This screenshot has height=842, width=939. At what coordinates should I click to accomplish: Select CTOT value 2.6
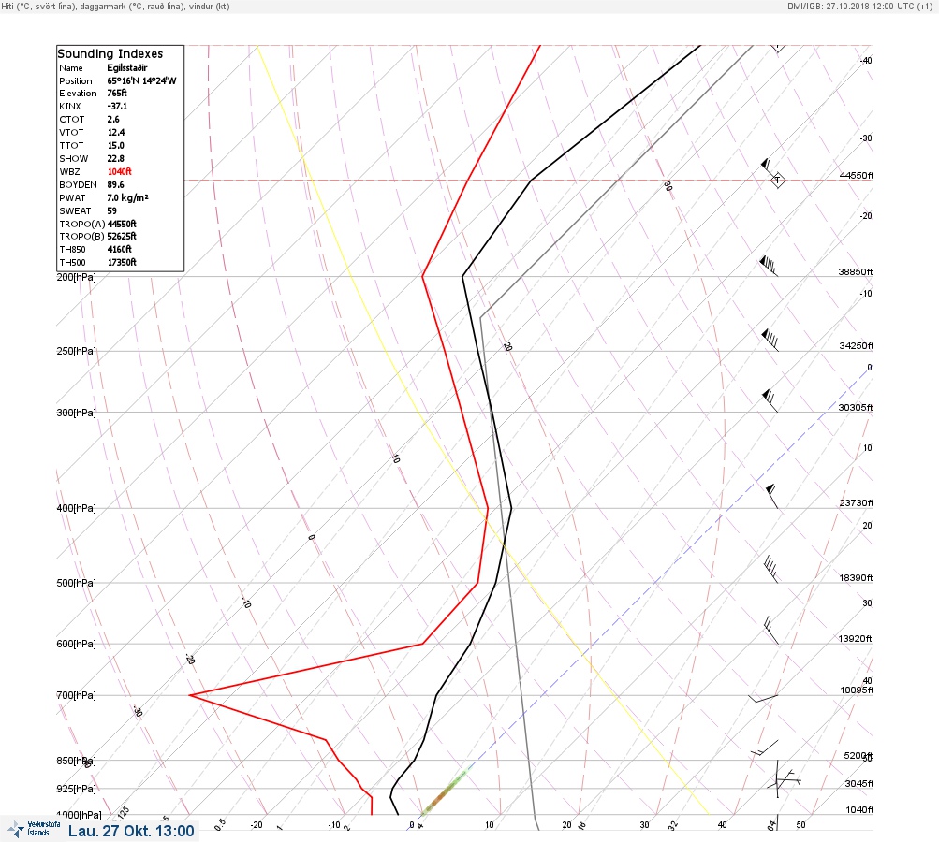click(x=113, y=119)
